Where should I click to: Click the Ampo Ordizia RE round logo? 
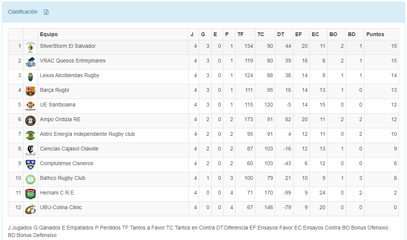[x=30, y=121]
